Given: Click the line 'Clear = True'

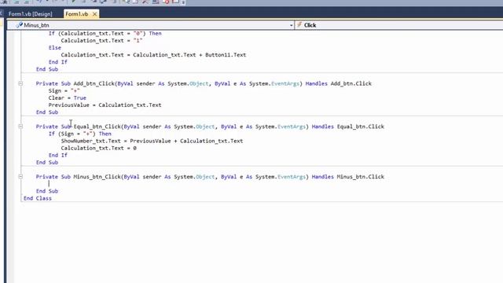Looking at the screenshot, I should [68, 97].
